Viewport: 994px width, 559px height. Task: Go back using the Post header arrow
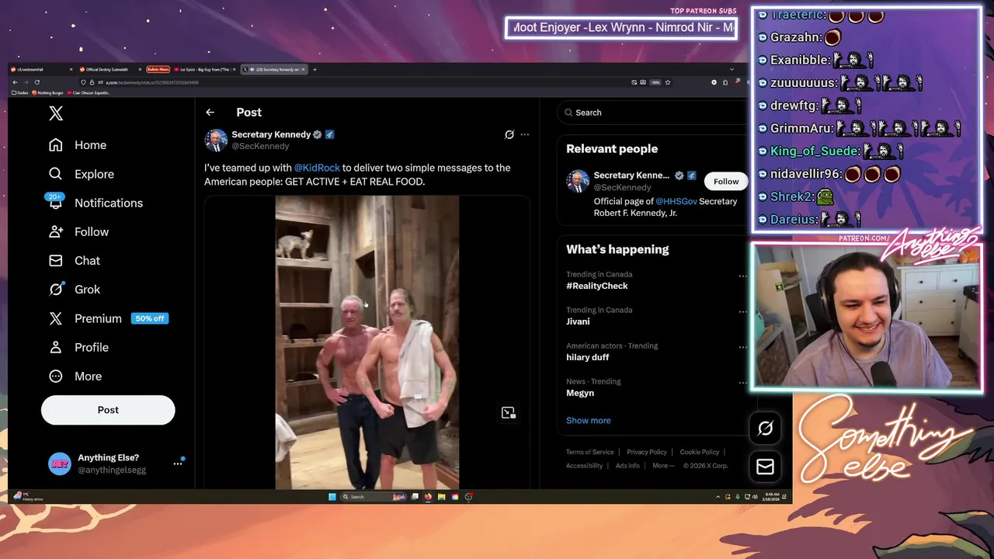[210, 113]
